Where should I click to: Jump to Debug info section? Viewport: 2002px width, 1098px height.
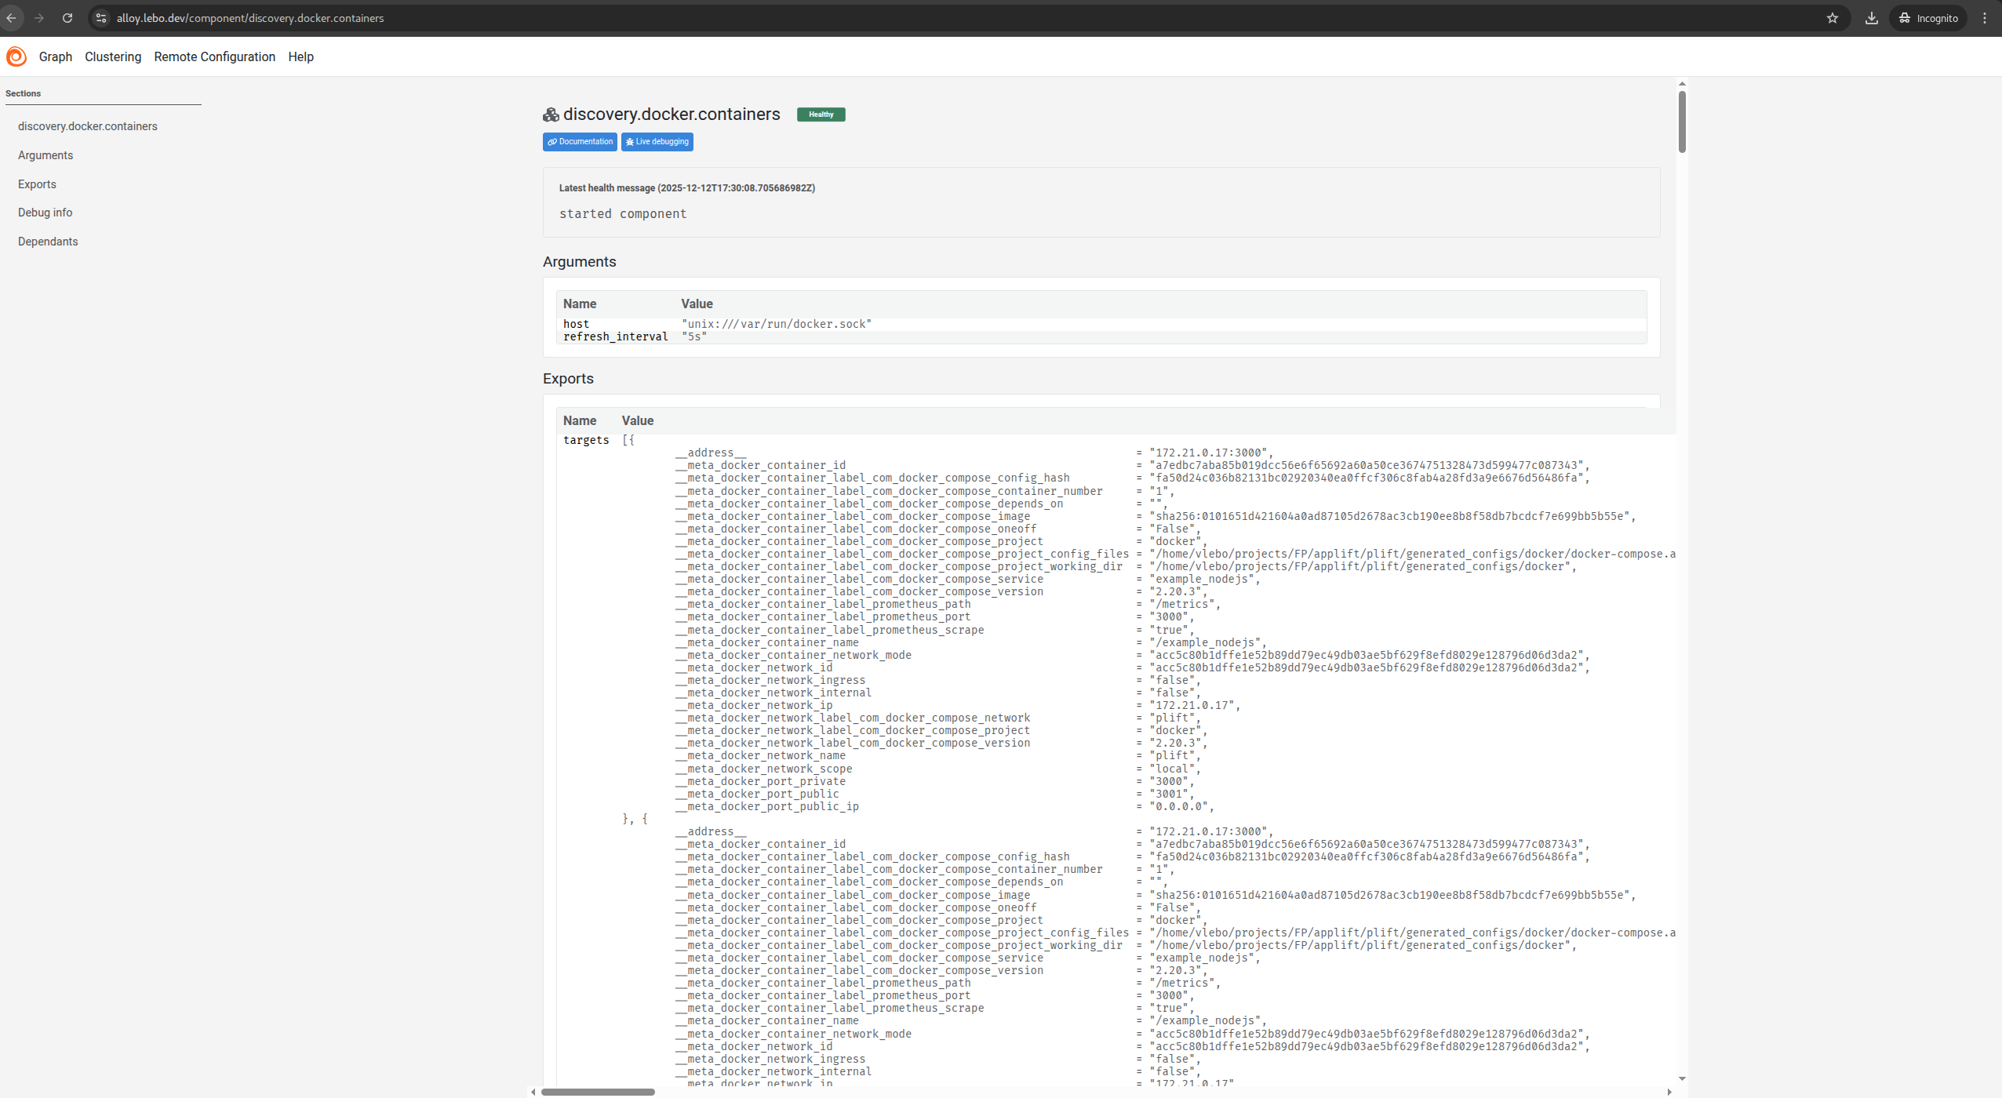(x=45, y=213)
